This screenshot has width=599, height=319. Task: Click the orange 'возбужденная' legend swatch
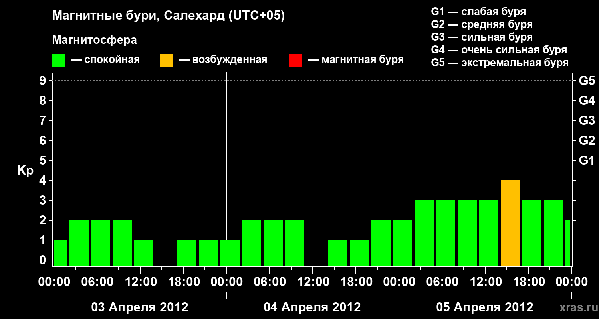click(166, 60)
